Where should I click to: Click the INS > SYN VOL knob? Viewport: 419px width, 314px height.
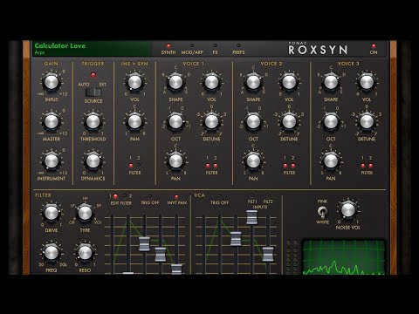click(x=134, y=82)
